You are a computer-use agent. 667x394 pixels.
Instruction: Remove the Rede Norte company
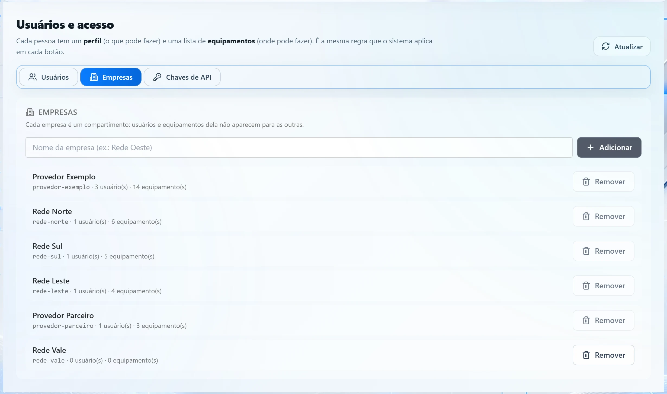pyautogui.click(x=603, y=216)
